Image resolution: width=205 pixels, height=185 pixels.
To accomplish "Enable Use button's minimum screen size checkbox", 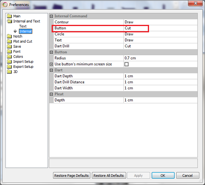I will click(x=127, y=64).
